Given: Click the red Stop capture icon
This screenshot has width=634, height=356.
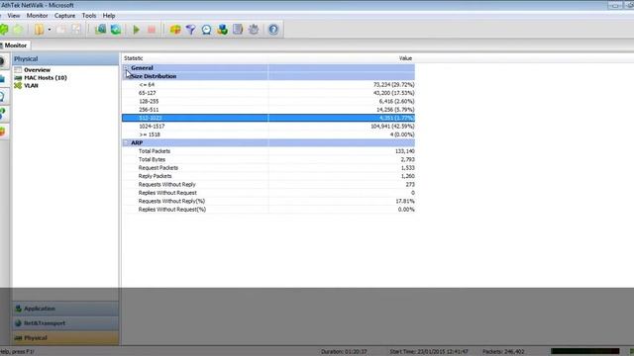Looking at the screenshot, I should tap(152, 30).
